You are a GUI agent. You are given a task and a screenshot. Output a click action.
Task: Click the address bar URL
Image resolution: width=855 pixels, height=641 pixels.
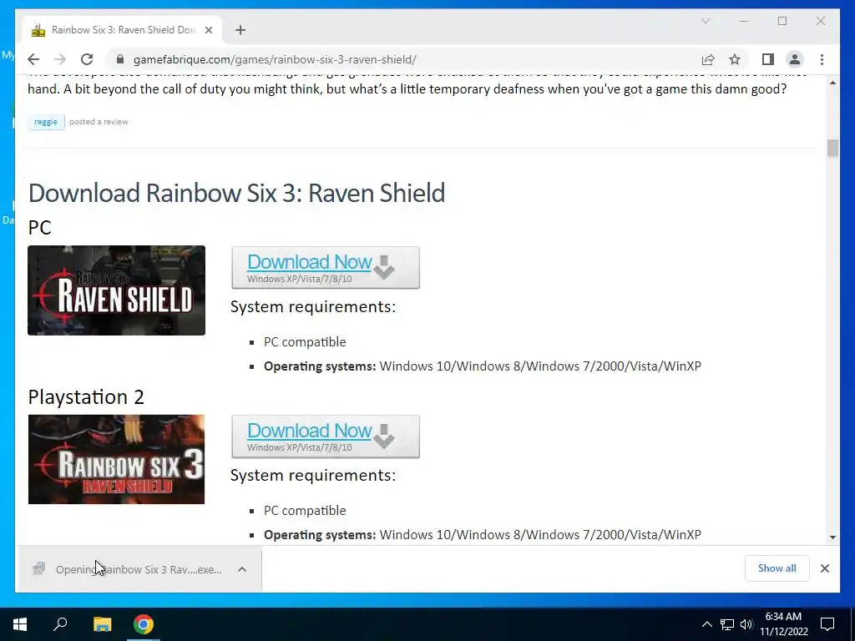click(x=275, y=59)
